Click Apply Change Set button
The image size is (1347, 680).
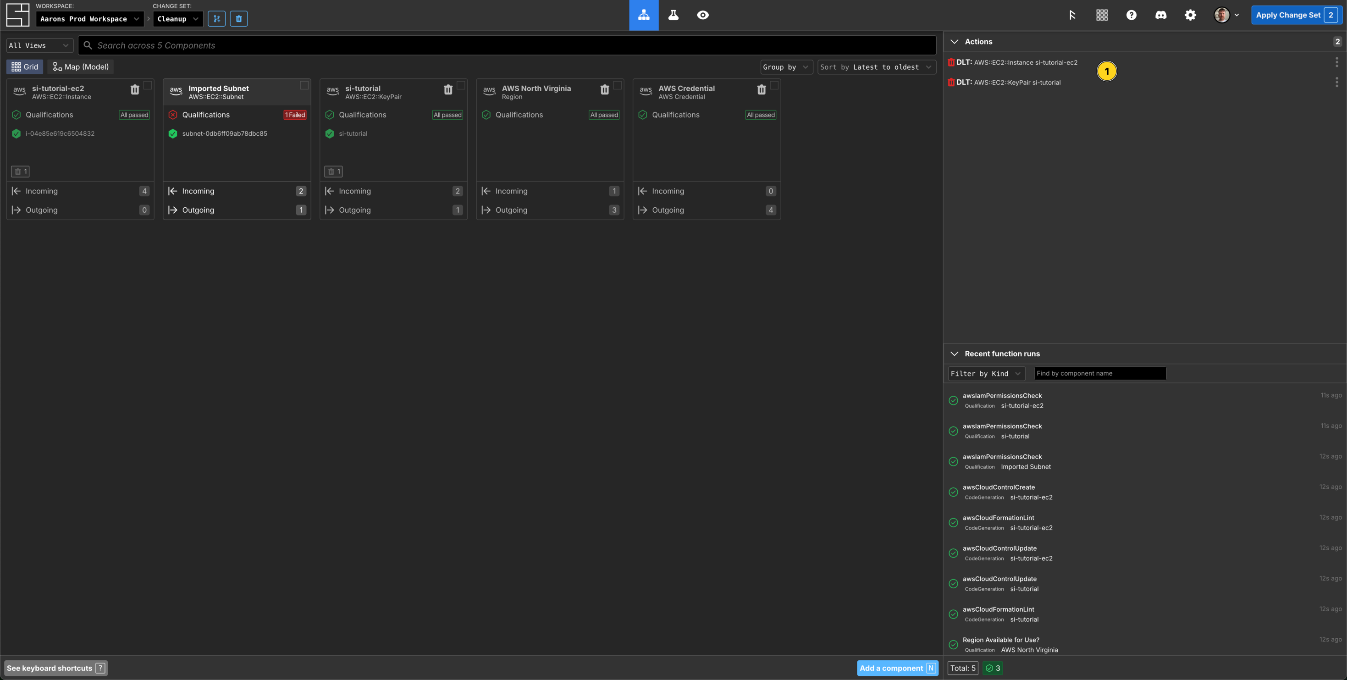pyautogui.click(x=1297, y=15)
